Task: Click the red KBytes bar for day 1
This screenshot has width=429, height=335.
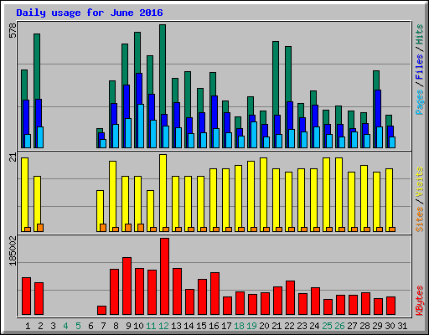Action: click(x=26, y=296)
